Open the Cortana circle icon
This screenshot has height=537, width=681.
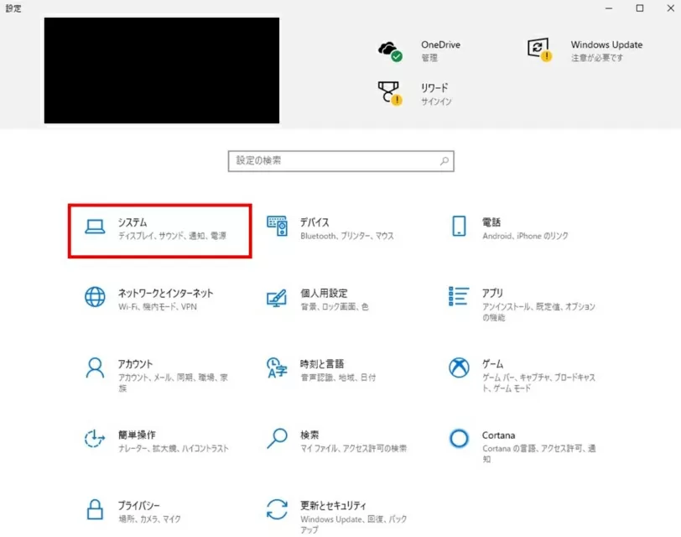point(459,438)
